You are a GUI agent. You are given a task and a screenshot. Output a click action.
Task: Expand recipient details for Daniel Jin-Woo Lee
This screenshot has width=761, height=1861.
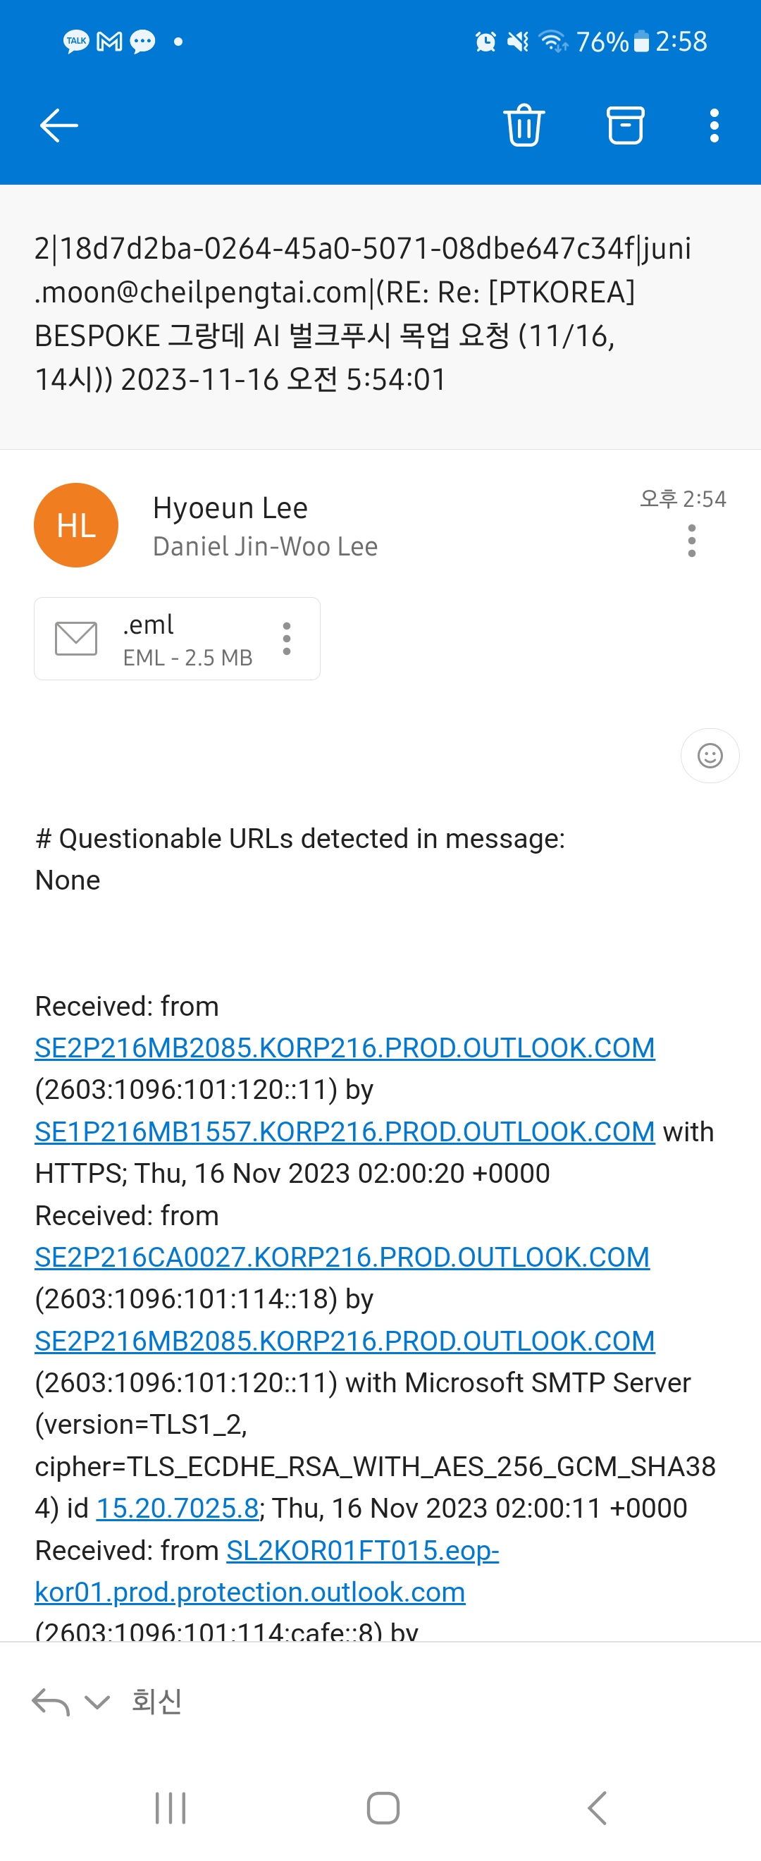pyautogui.click(x=265, y=547)
